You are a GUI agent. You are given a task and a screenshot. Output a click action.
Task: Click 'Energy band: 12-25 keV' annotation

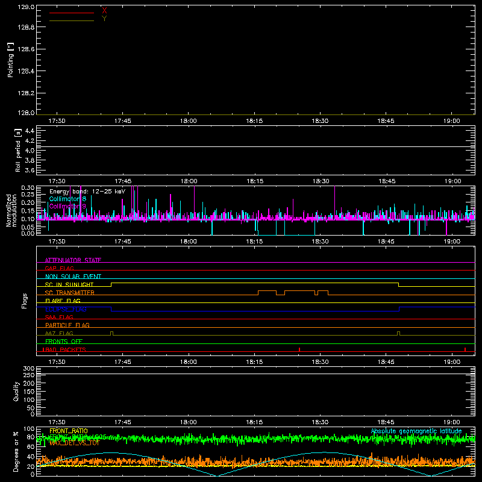[87, 192]
